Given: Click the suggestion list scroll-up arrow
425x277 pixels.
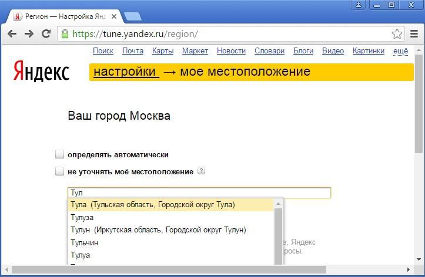Looking at the screenshot, I should (278, 204).
